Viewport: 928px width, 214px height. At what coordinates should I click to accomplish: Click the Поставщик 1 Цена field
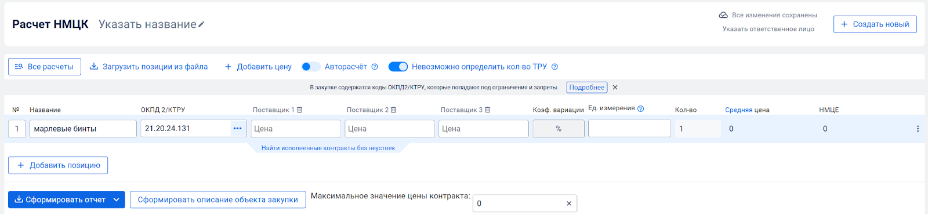point(296,129)
